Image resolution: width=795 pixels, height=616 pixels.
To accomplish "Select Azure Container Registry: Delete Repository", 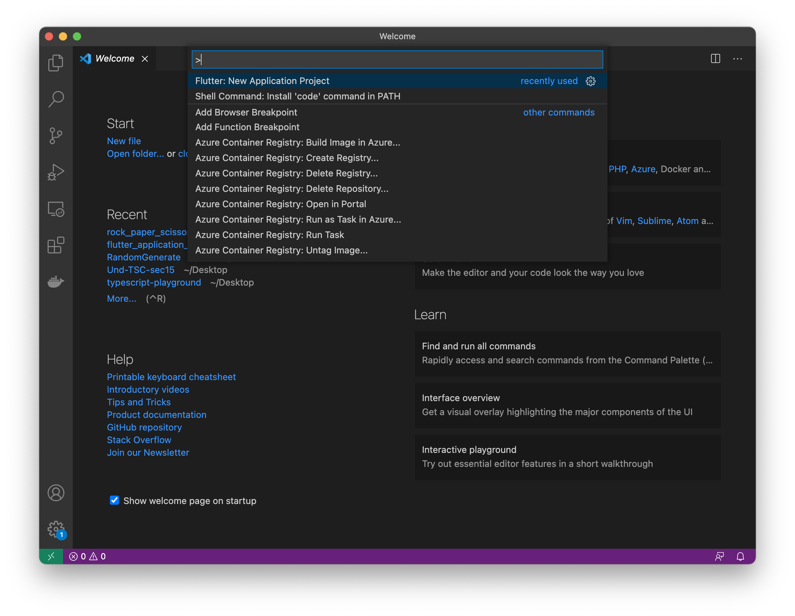I will [x=397, y=189].
